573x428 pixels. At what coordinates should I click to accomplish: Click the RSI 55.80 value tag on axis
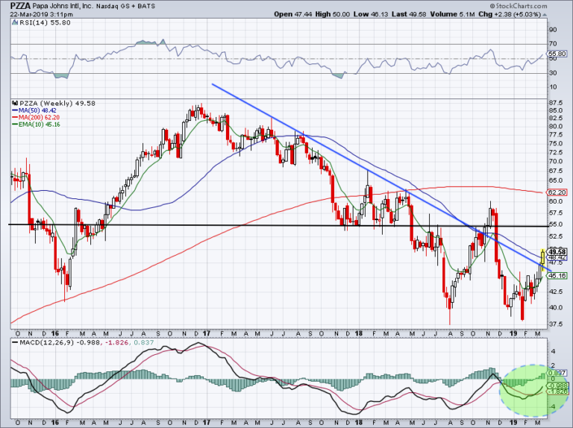[x=557, y=54]
